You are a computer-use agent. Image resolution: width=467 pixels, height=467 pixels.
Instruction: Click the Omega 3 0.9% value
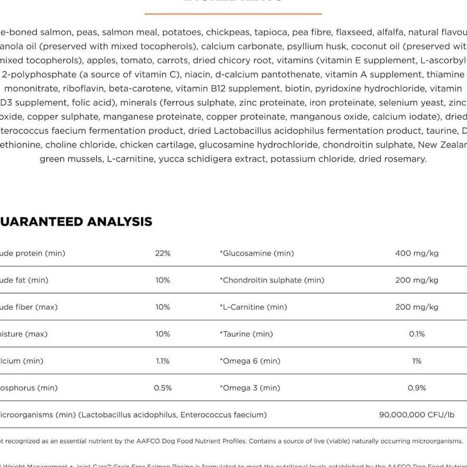417,388
